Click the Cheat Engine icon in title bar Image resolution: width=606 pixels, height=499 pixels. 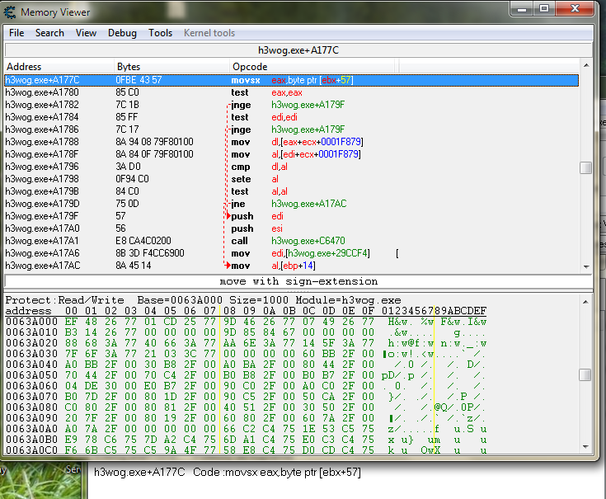pyautogui.click(x=11, y=12)
